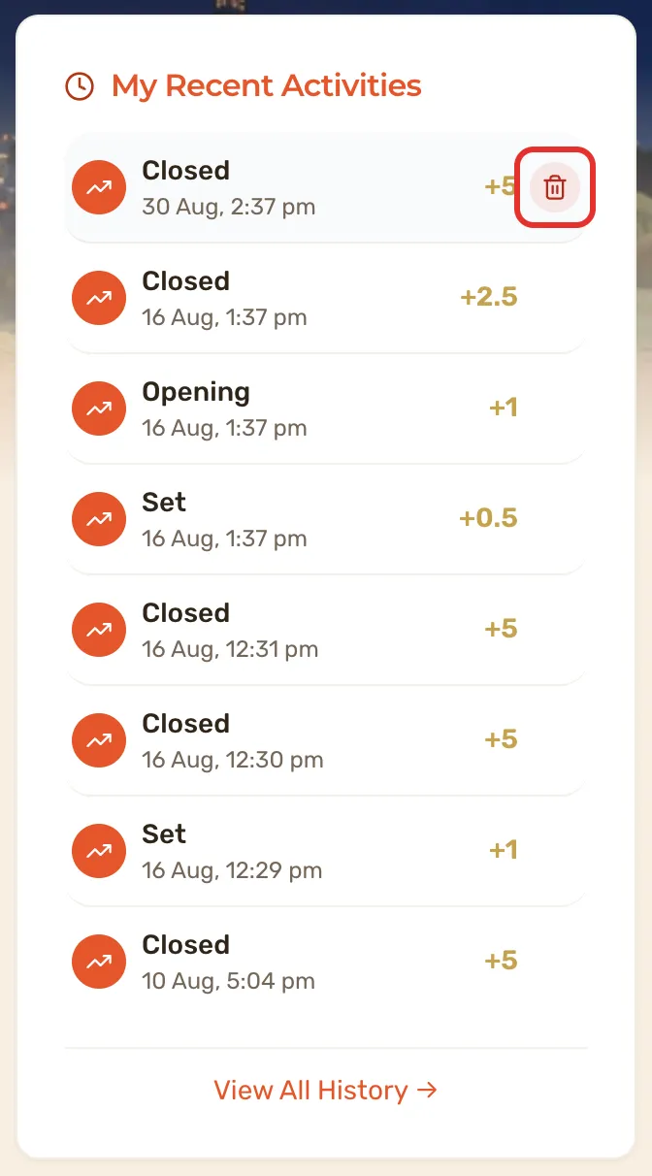This screenshot has width=652, height=1176.
Task: Click the +1 value on Opening row
Action: click(x=503, y=408)
